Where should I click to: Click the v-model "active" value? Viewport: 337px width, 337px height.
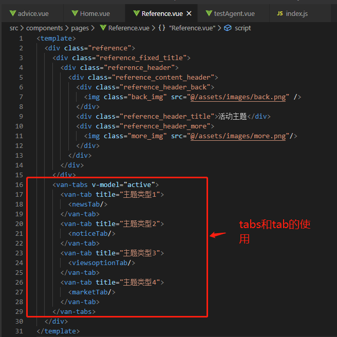[x=139, y=184]
